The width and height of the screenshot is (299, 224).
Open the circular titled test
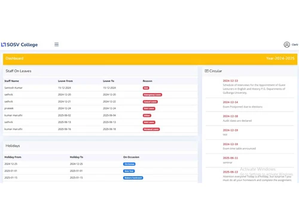225,134
